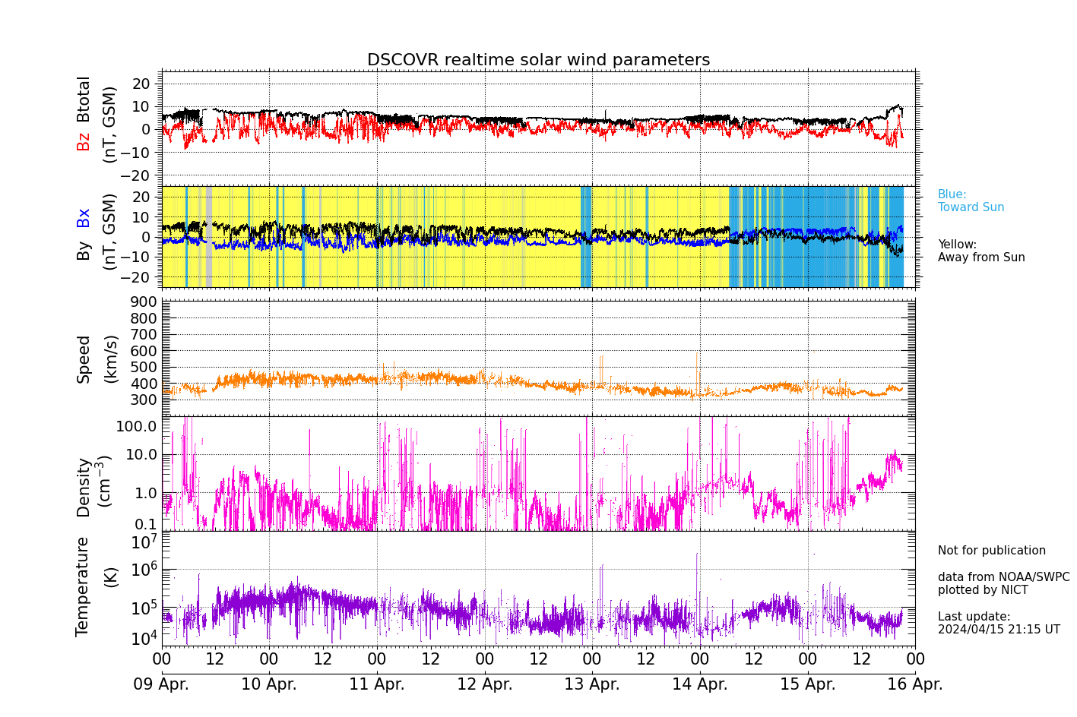Click the "Away from Sun" legend text

pyautogui.click(x=981, y=257)
